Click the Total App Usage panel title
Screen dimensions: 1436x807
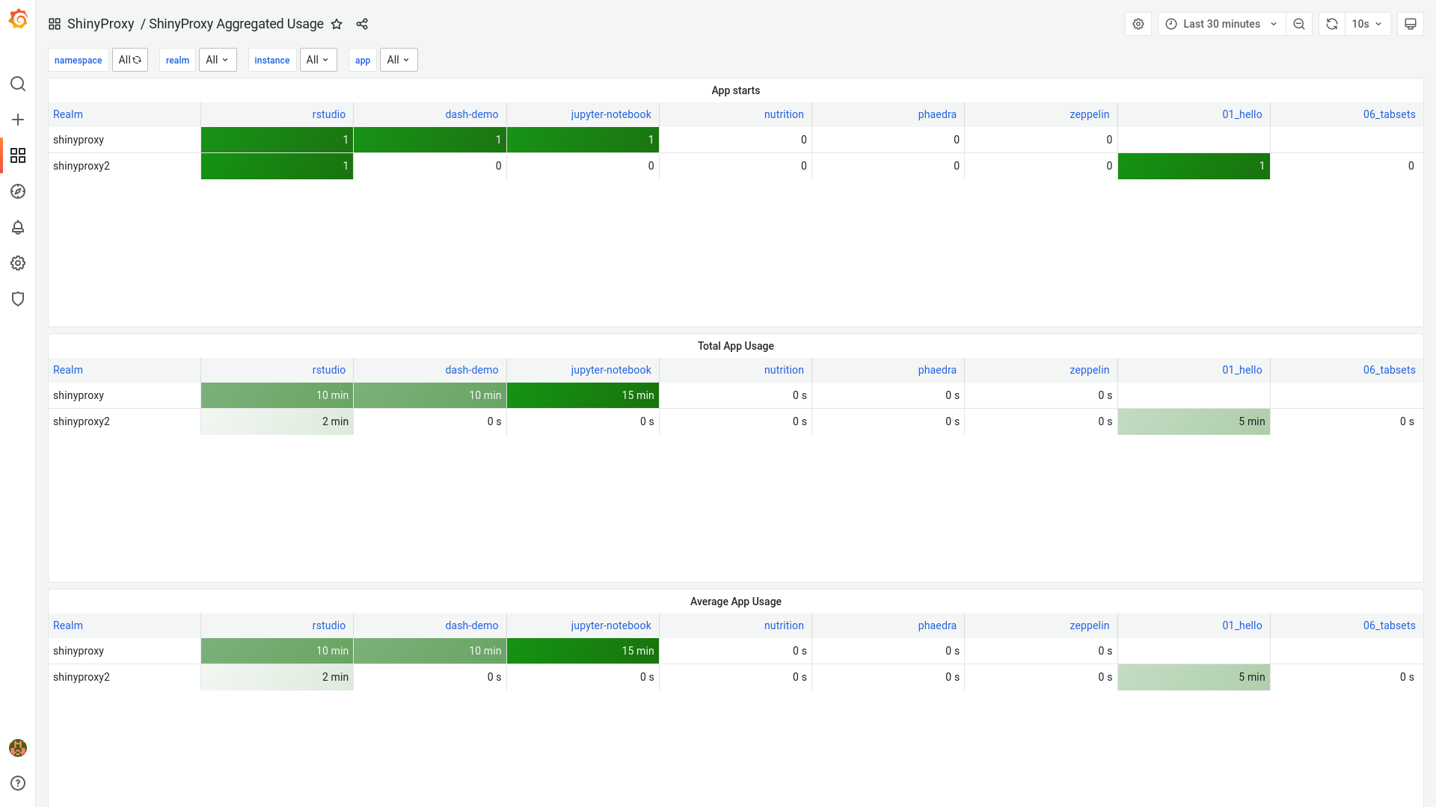pyautogui.click(x=735, y=346)
